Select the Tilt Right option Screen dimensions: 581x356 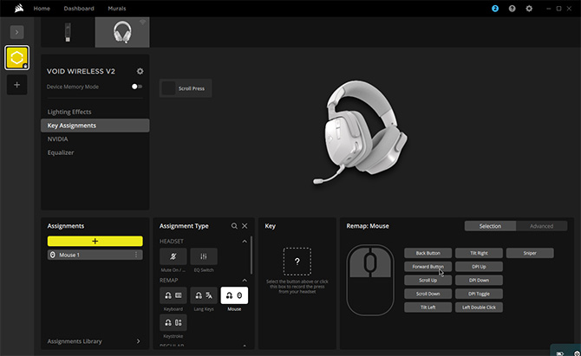(x=479, y=253)
